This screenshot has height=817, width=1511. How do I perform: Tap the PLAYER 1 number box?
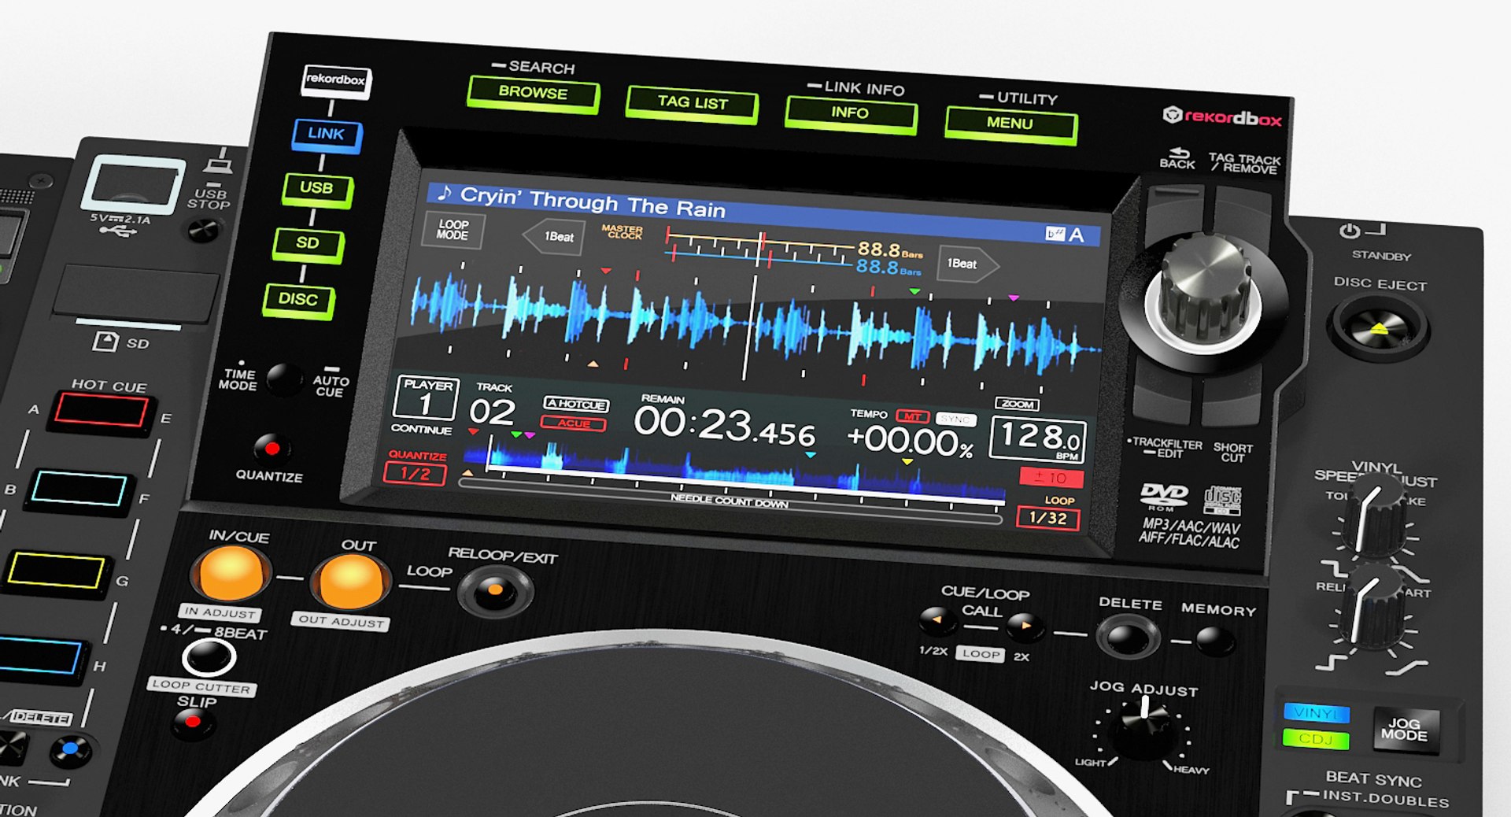click(426, 398)
